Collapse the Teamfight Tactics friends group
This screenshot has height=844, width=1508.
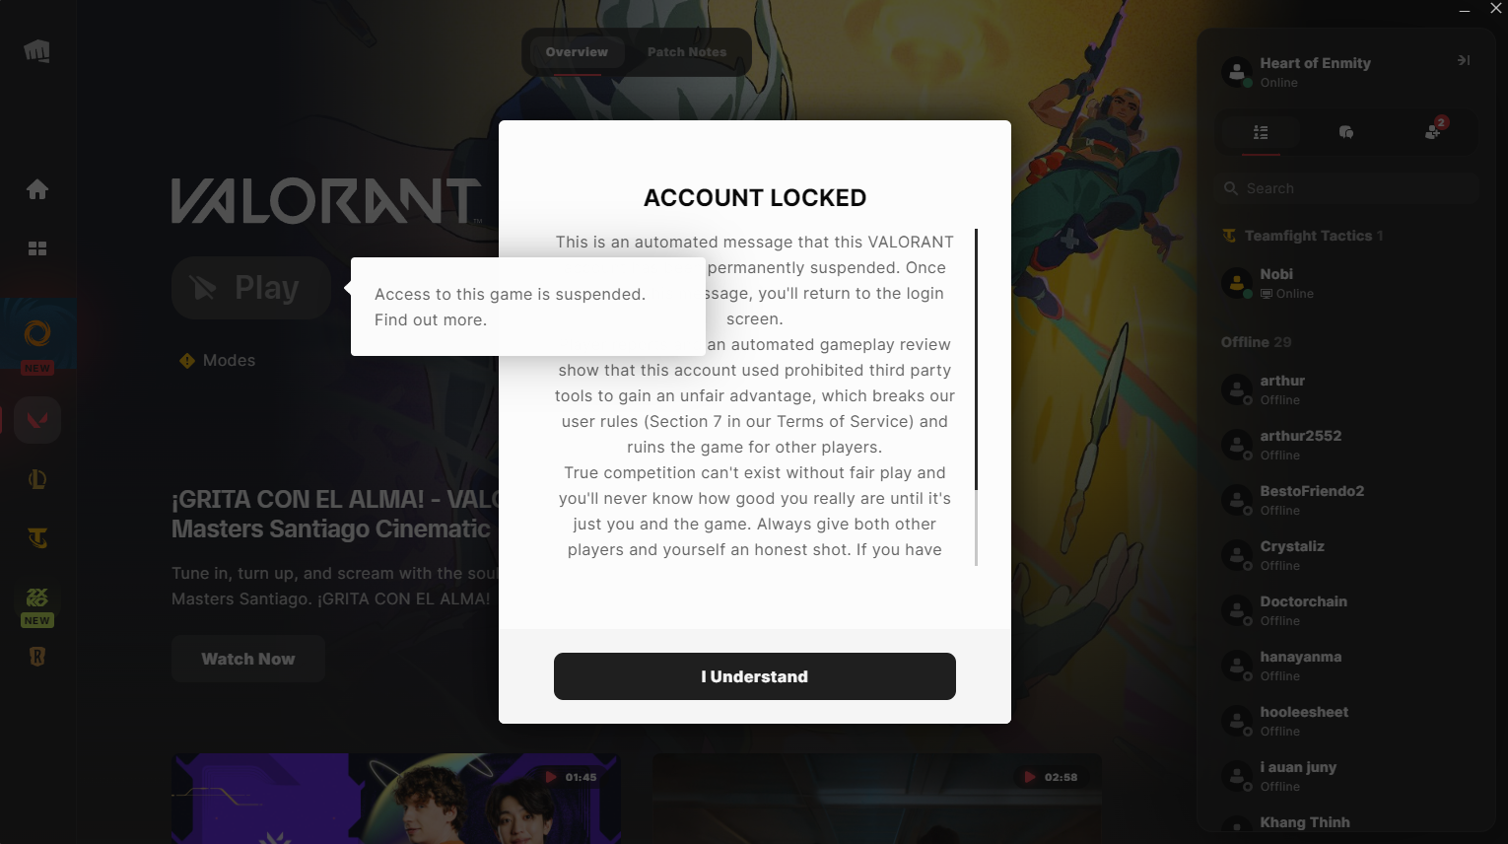pos(1302,236)
